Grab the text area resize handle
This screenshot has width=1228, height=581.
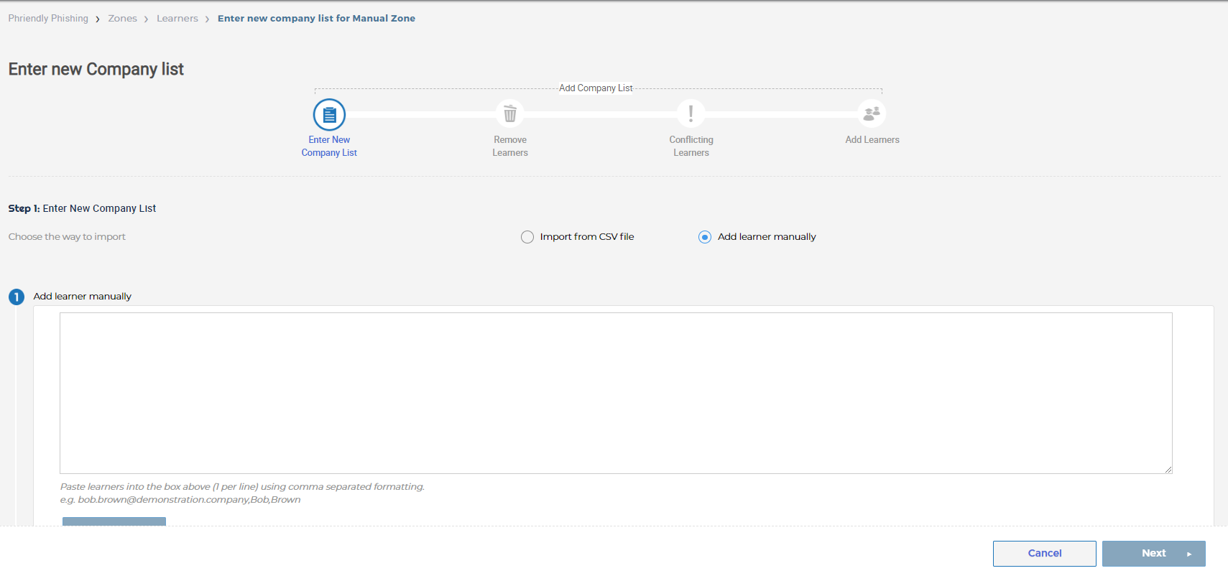coord(1168,470)
